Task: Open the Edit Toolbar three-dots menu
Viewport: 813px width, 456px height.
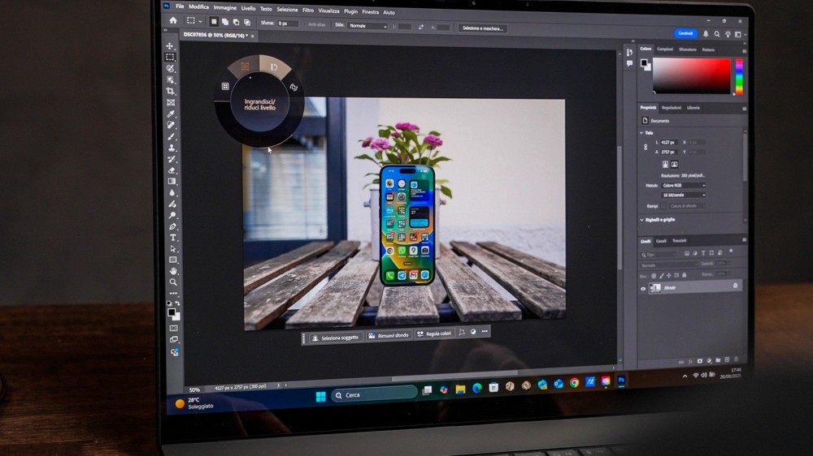Action: (x=174, y=294)
